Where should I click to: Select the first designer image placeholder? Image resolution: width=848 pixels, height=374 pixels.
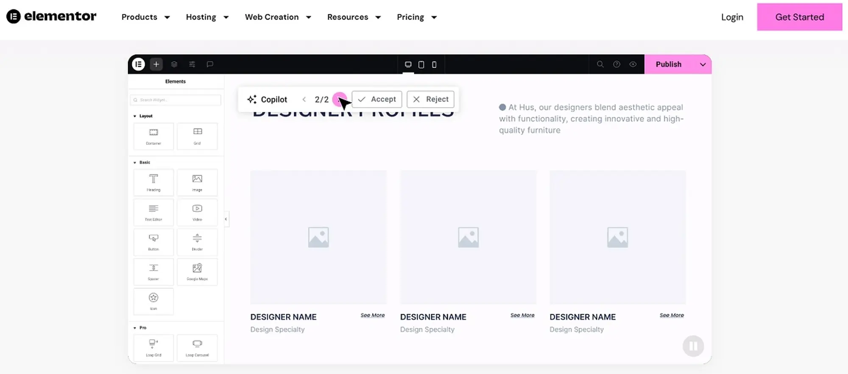(x=318, y=237)
